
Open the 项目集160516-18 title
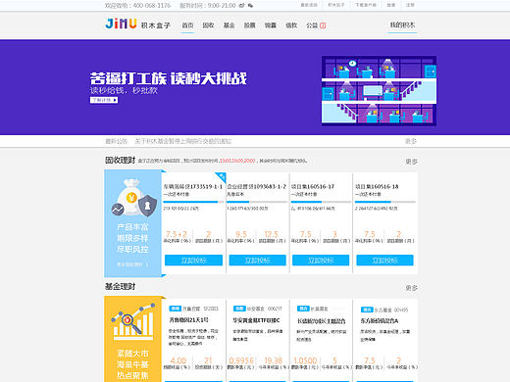click(377, 187)
